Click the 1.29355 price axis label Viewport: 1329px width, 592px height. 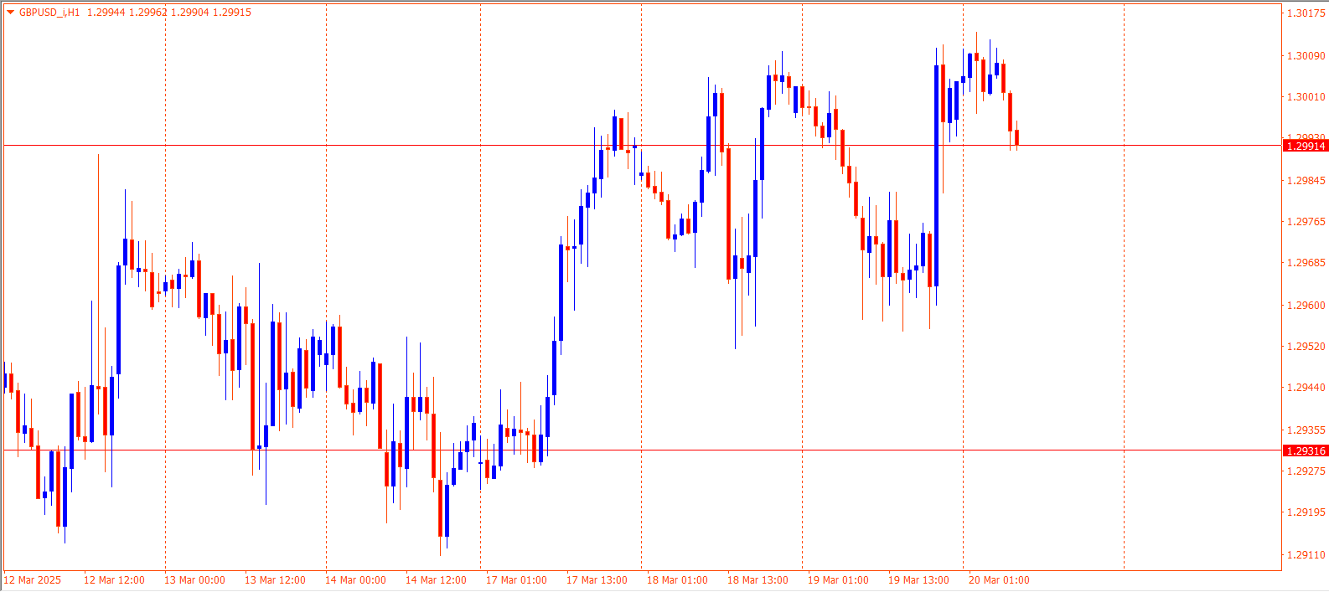point(1306,430)
